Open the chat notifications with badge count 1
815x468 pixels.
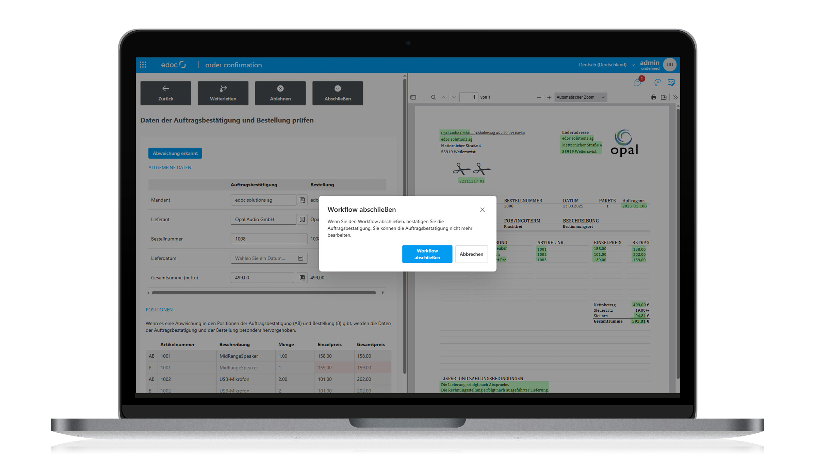pyautogui.click(x=637, y=82)
